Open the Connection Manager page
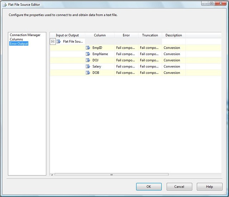 25,35
